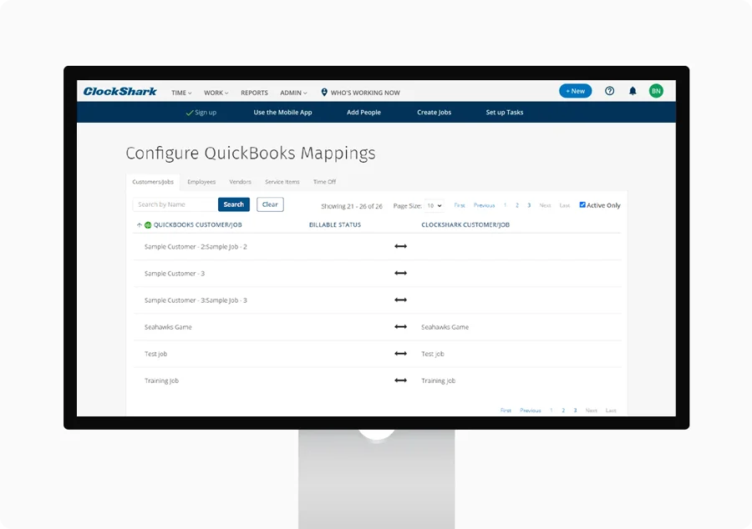Click the Search button
752x529 pixels.
(x=234, y=204)
